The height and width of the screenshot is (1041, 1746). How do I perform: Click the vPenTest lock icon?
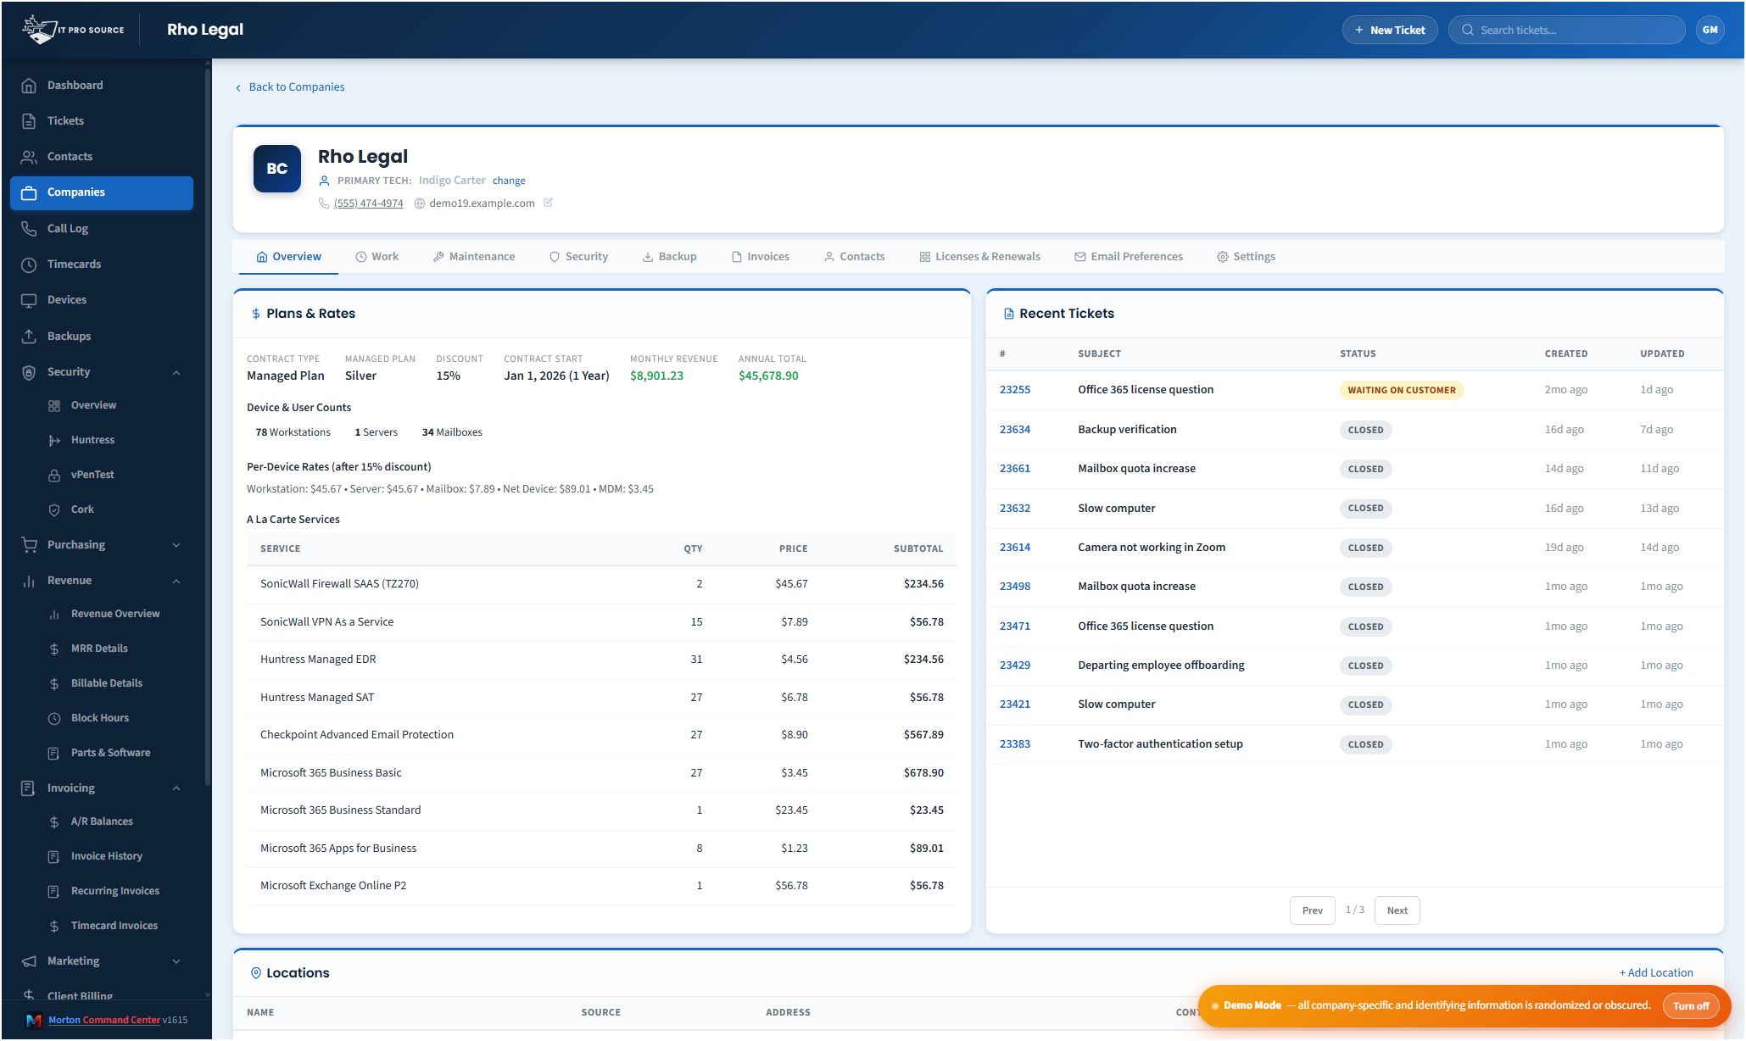tap(54, 475)
